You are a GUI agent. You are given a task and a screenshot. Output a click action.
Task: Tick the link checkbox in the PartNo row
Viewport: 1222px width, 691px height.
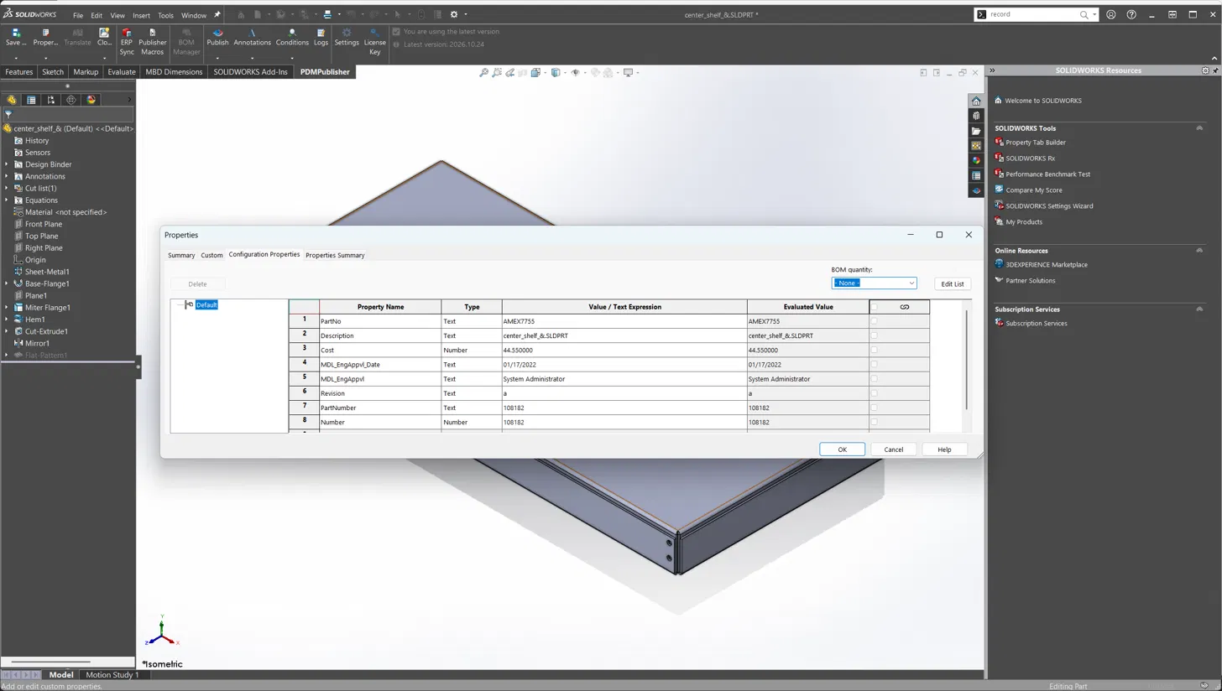(x=874, y=321)
